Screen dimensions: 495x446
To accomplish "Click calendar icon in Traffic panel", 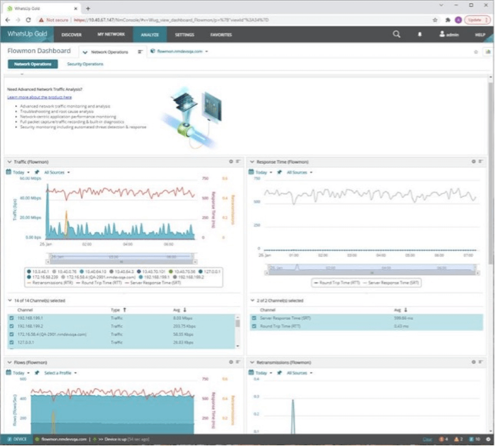I will [8, 172].
